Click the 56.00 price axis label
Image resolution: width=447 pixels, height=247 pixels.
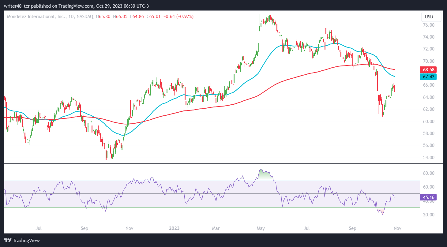click(x=429, y=145)
